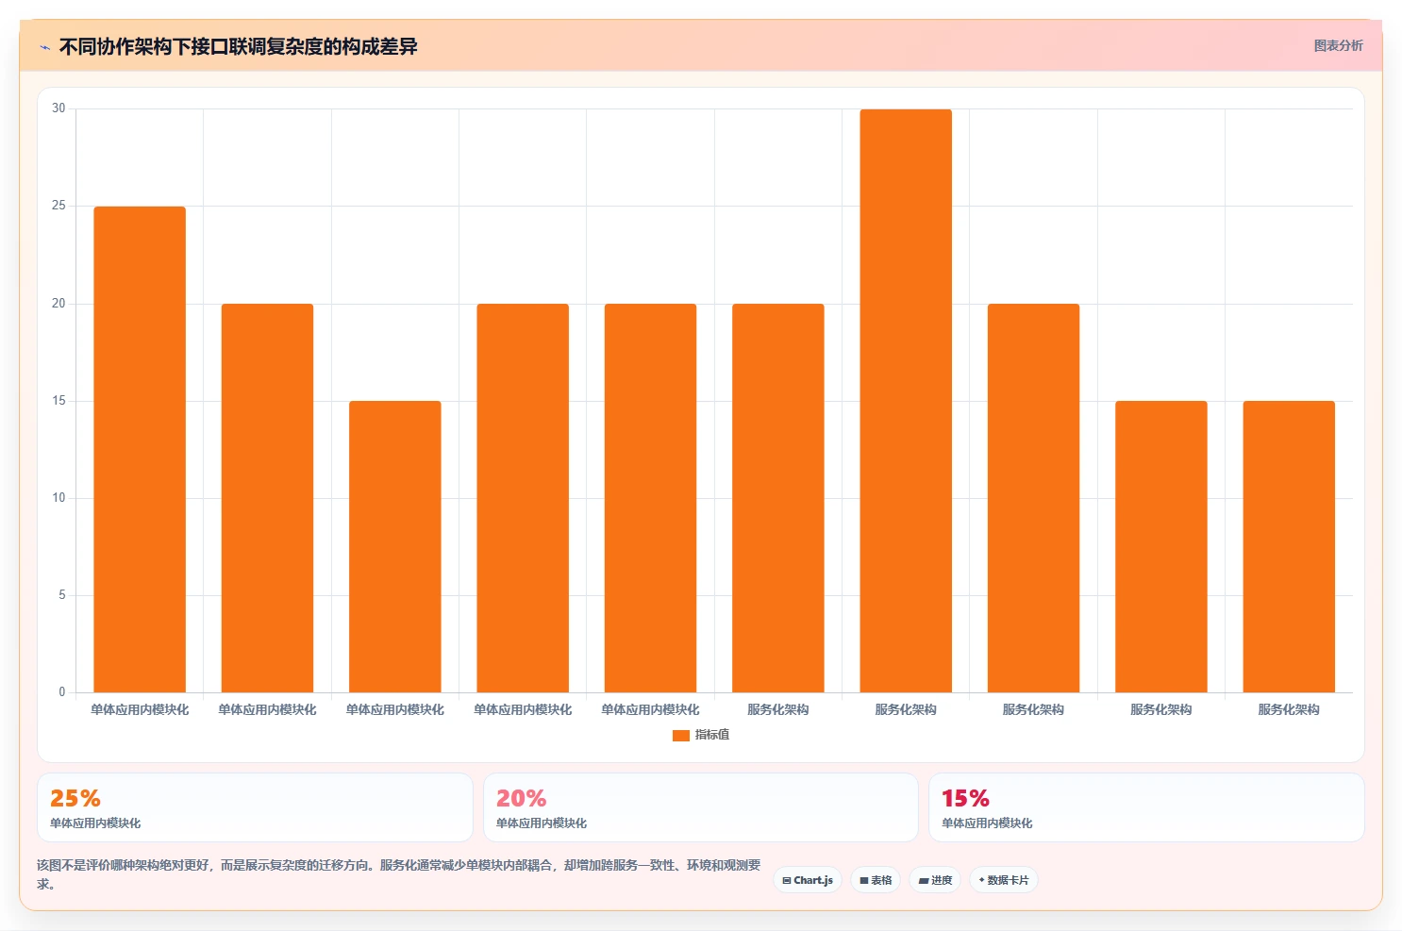Click the y-axis tick label 25
Viewport: 1402px width, 931px height.
(x=58, y=206)
